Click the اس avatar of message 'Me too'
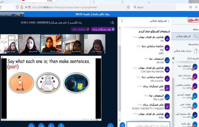The image size is (199, 127). (167, 60)
